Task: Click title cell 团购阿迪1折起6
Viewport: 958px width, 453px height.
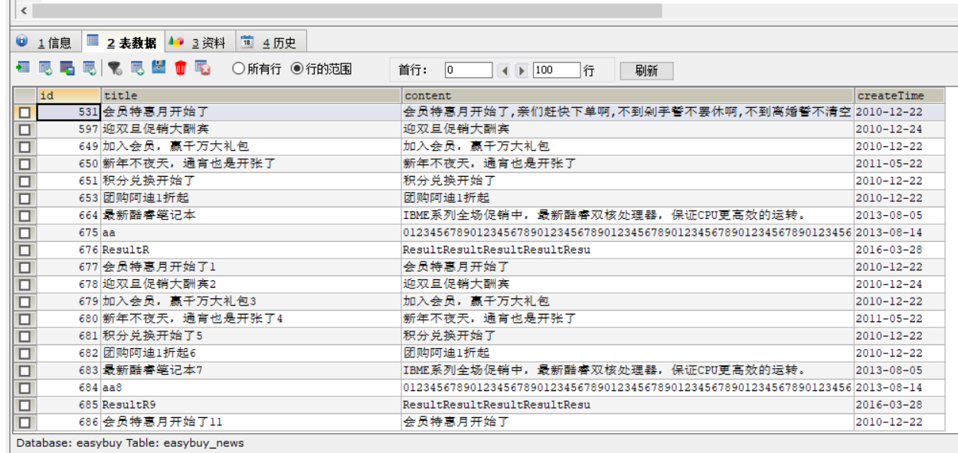Action: [x=251, y=354]
